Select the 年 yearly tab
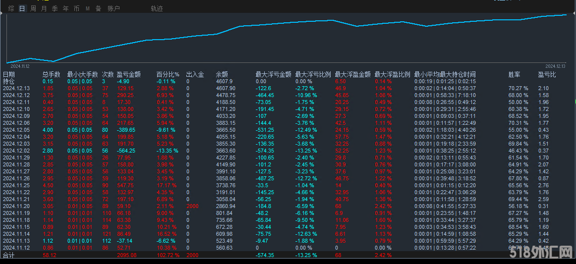 [x=65, y=8]
